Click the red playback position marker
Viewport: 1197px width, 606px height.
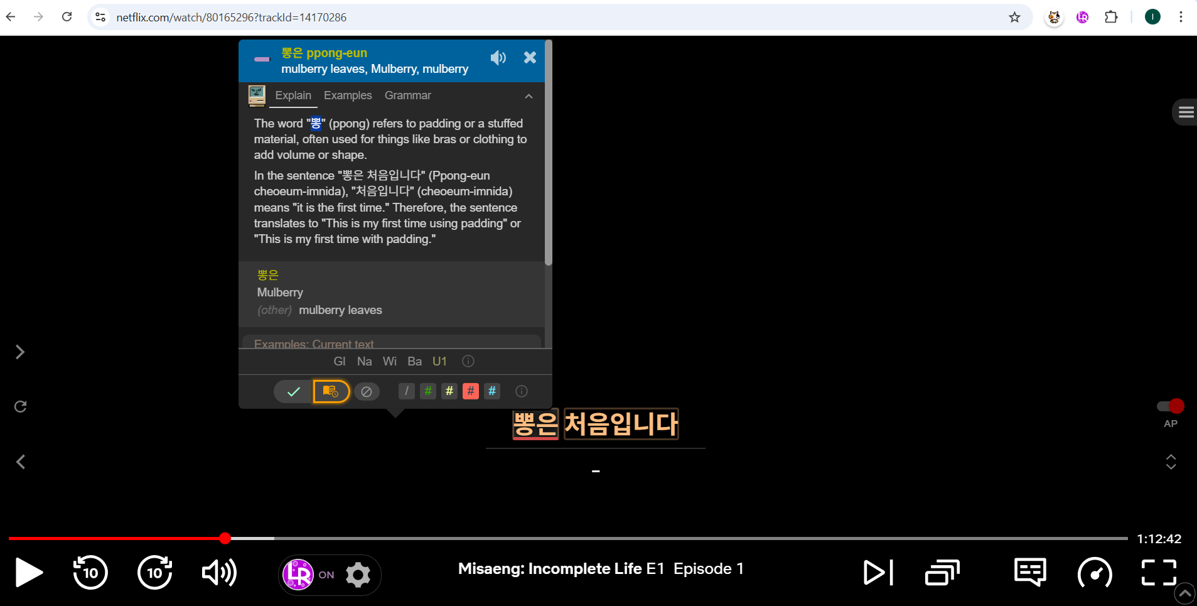click(225, 538)
